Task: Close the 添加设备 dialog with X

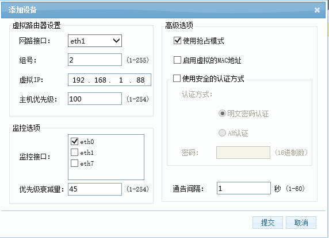Action: [x=317, y=10]
